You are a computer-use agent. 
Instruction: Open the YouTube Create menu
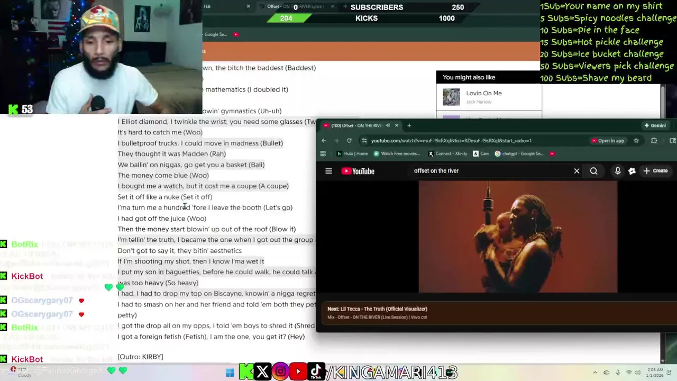(x=656, y=171)
